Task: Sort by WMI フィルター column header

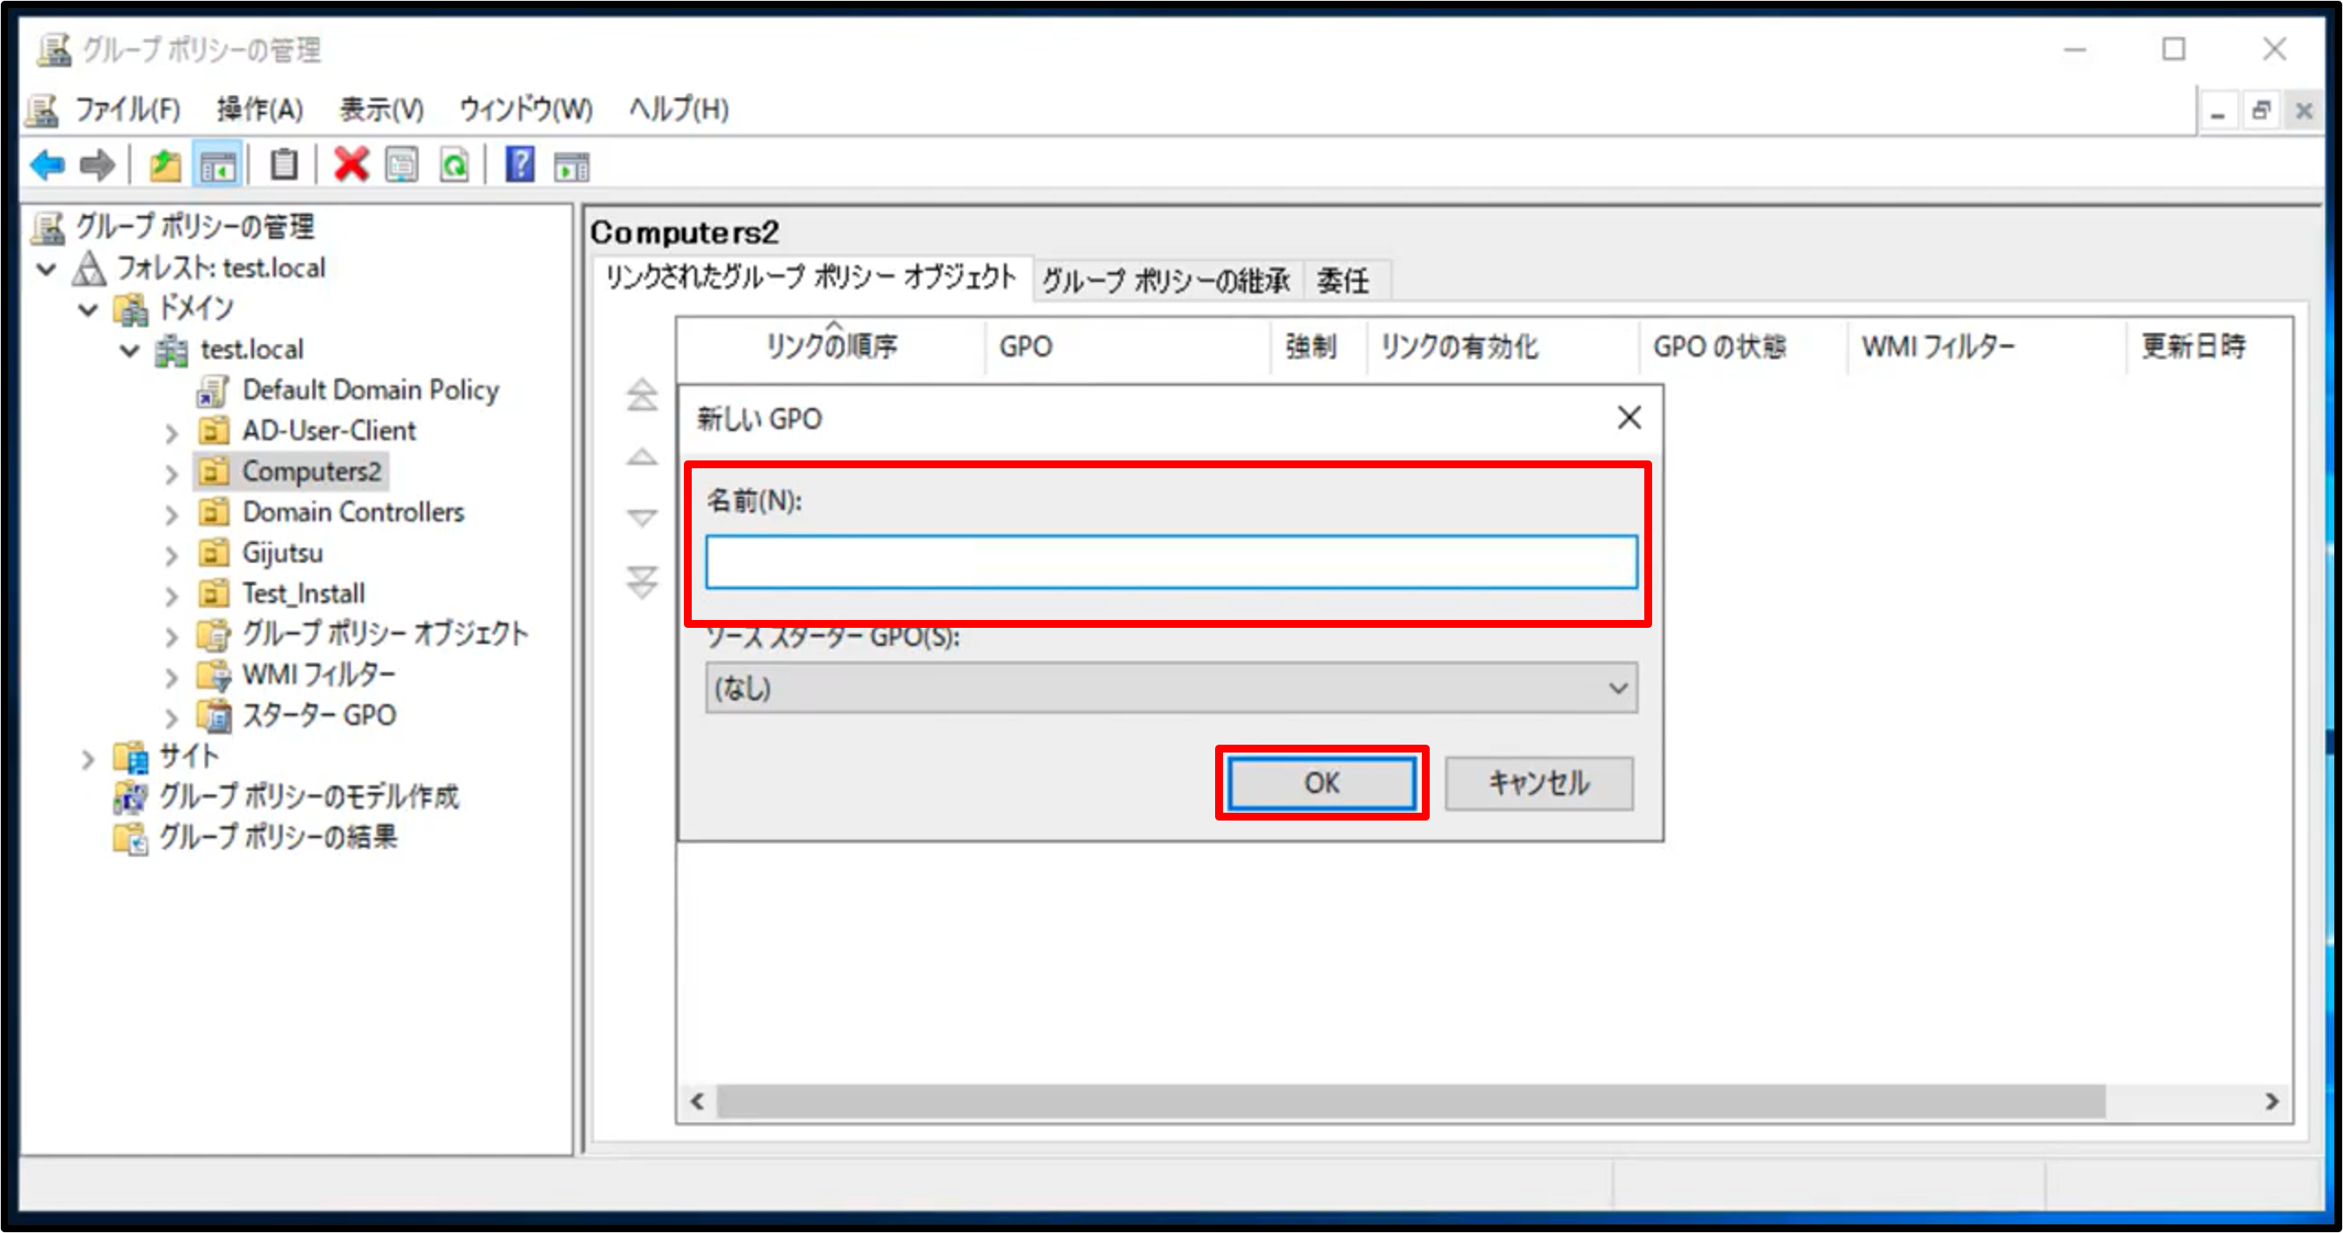Action: [1986, 346]
